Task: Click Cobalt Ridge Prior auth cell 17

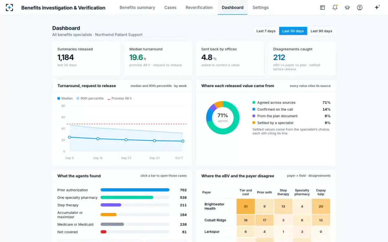Action: click(x=264, y=220)
